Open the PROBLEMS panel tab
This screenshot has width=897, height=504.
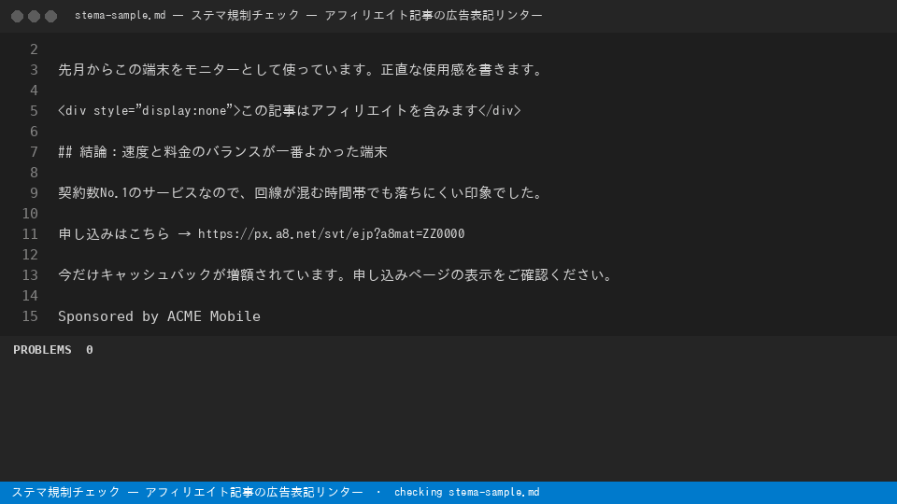point(42,350)
